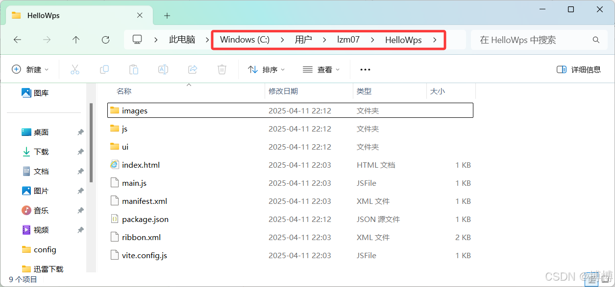Click the Delete trash can icon
This screenshot has height=287, width=615.
(x=222, y=69)
